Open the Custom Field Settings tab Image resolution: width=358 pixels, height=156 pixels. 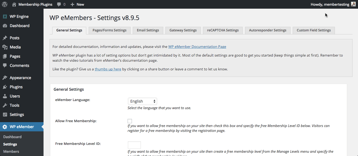click(x=314, y=30)
